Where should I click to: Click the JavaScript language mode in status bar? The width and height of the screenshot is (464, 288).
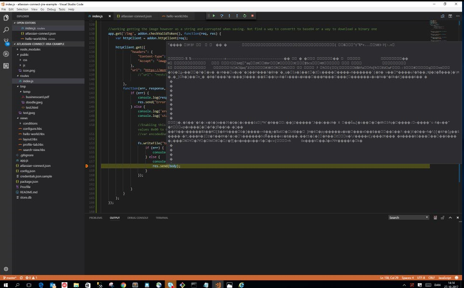tap(444, 278)
